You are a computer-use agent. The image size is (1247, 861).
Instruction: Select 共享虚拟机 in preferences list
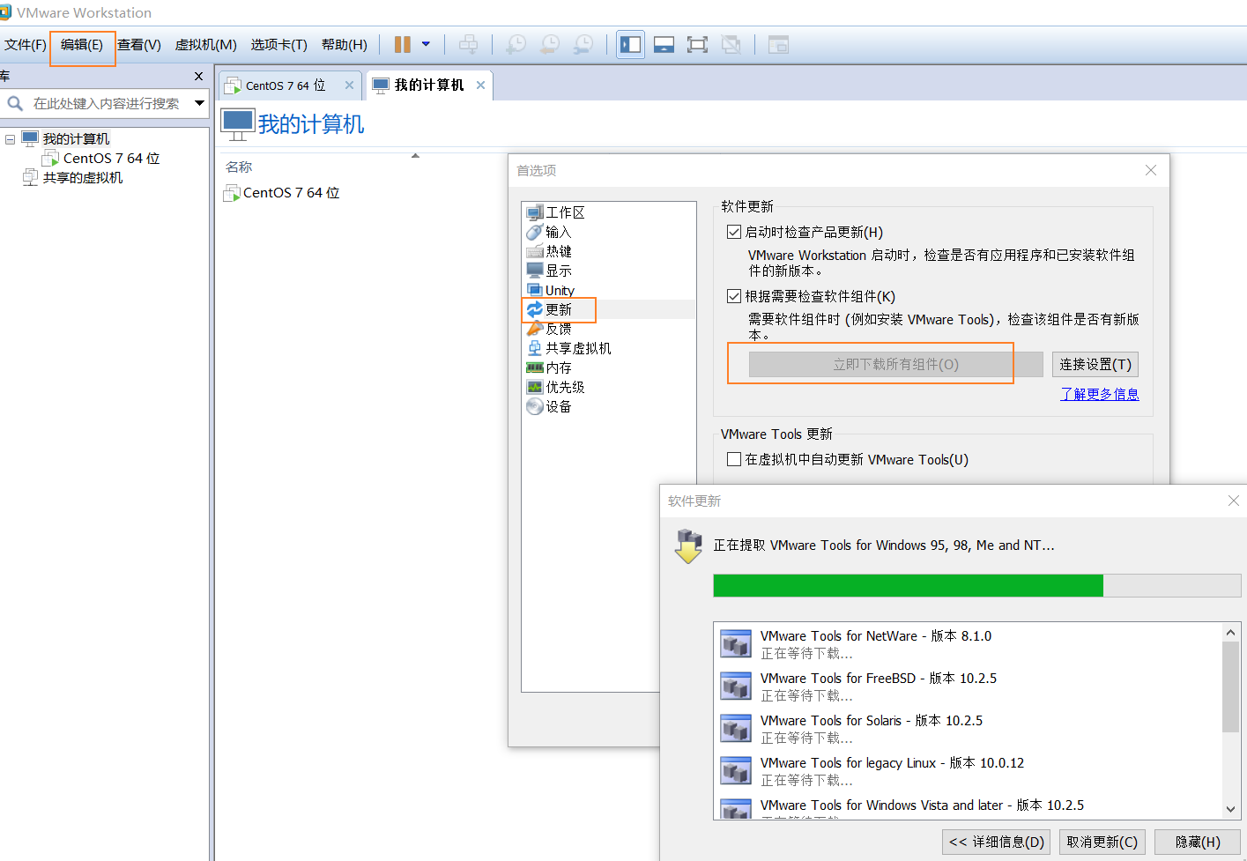click(x=578, y=348)
